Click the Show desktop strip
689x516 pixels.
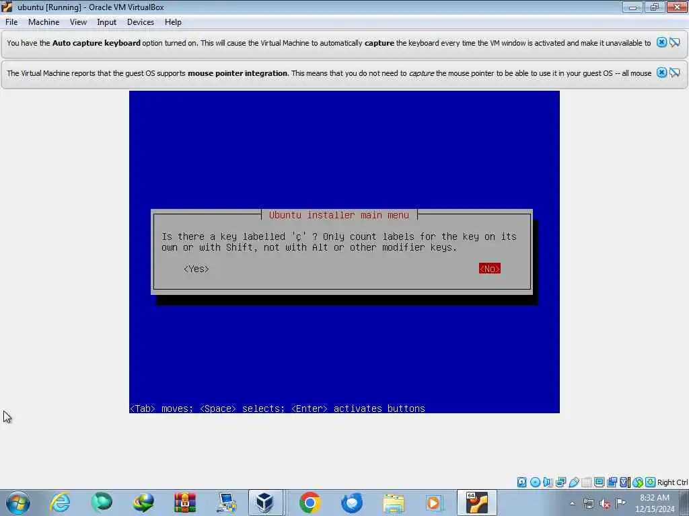(x=684, y=503)
